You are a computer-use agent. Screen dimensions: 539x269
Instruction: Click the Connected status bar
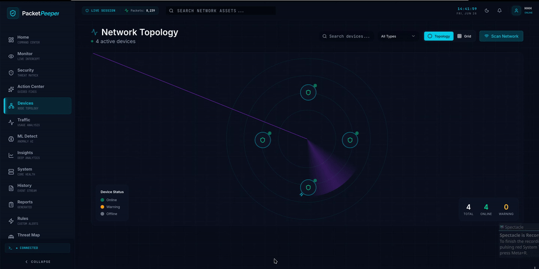coord(37,248)
